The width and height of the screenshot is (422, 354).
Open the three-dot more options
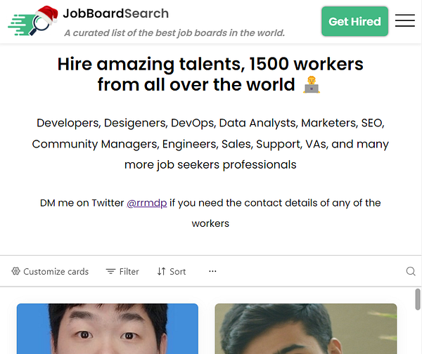click(x=212, y=271)
